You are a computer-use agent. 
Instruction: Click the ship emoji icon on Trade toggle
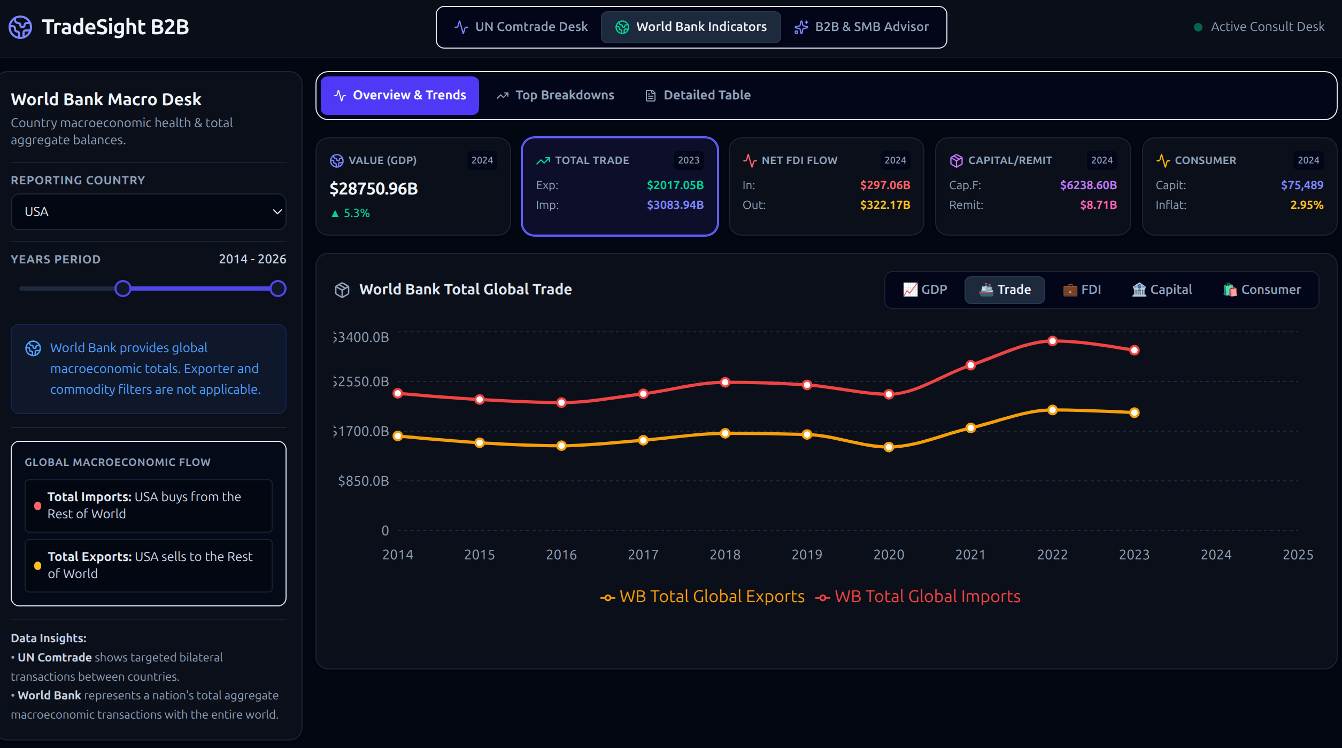[986, 290]
